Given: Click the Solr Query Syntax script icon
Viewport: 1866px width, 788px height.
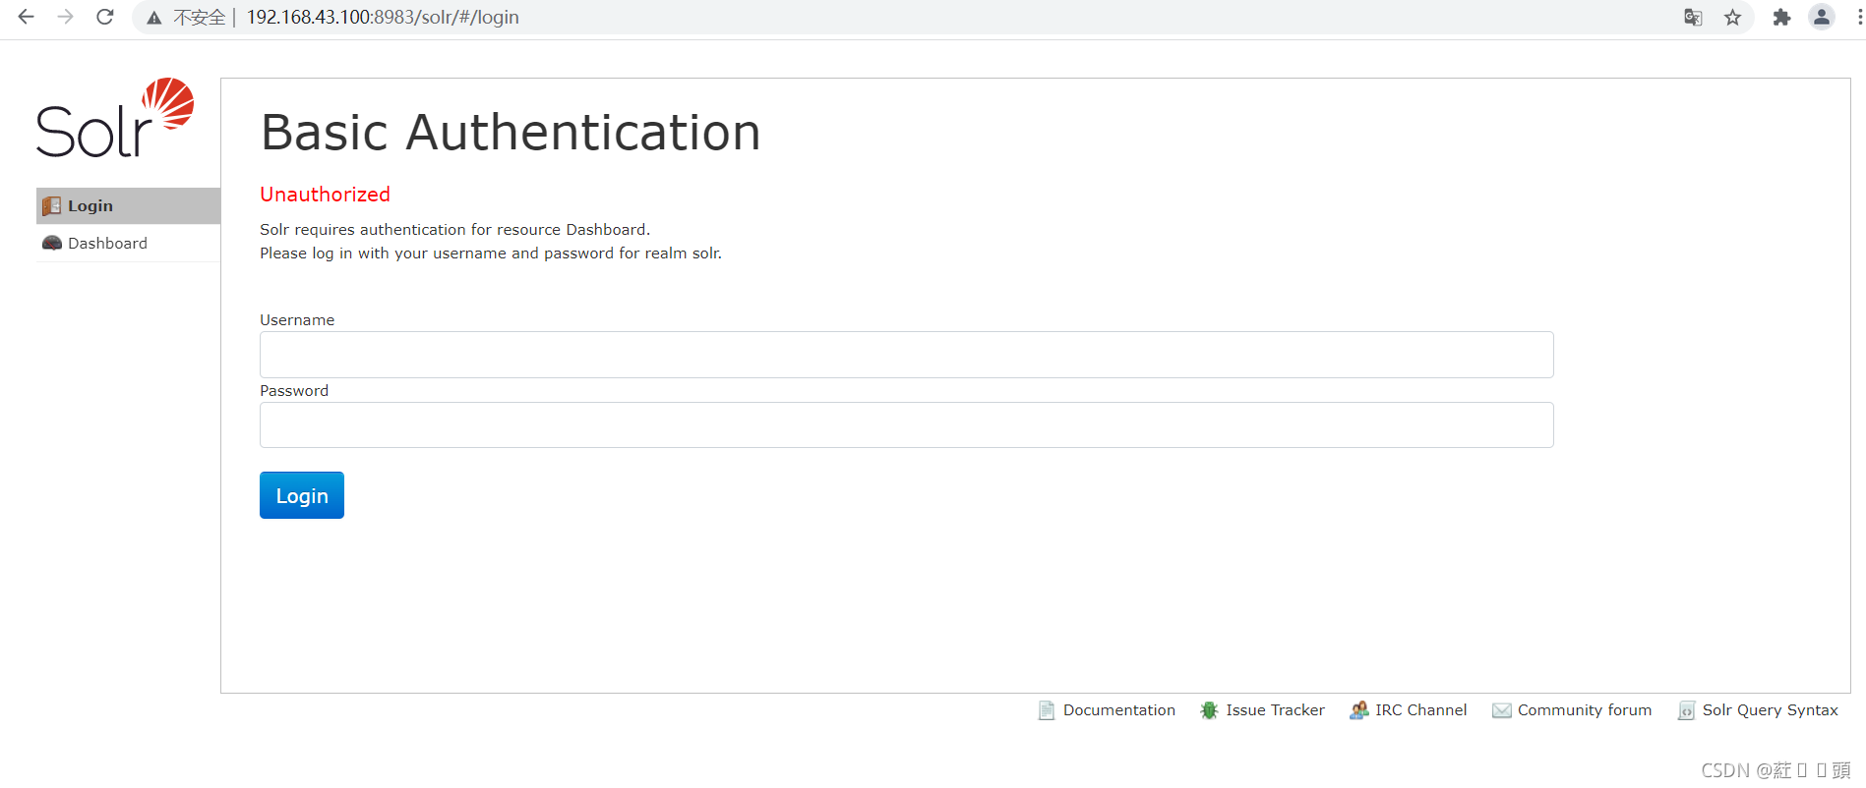Looking at the screenshot, I should [1686, 710].
